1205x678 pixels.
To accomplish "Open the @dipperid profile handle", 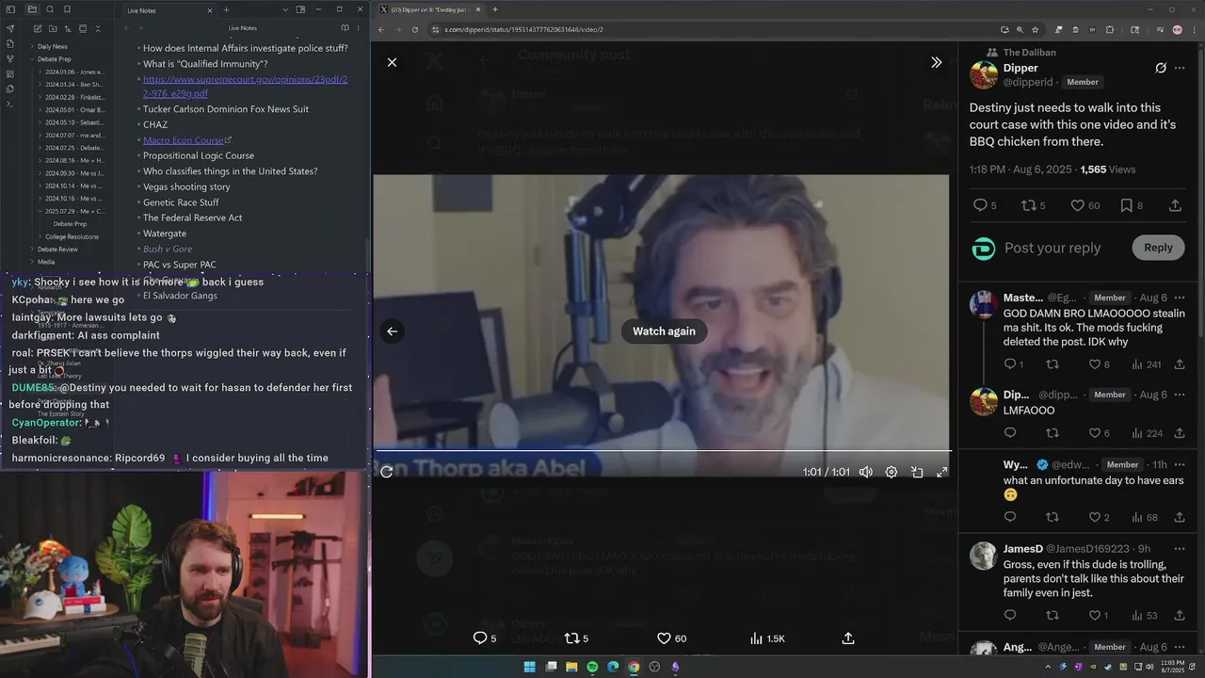I will tap(1028, 83).
